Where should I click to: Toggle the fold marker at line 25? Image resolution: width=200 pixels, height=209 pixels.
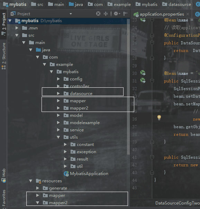click(x=152, y=35)
